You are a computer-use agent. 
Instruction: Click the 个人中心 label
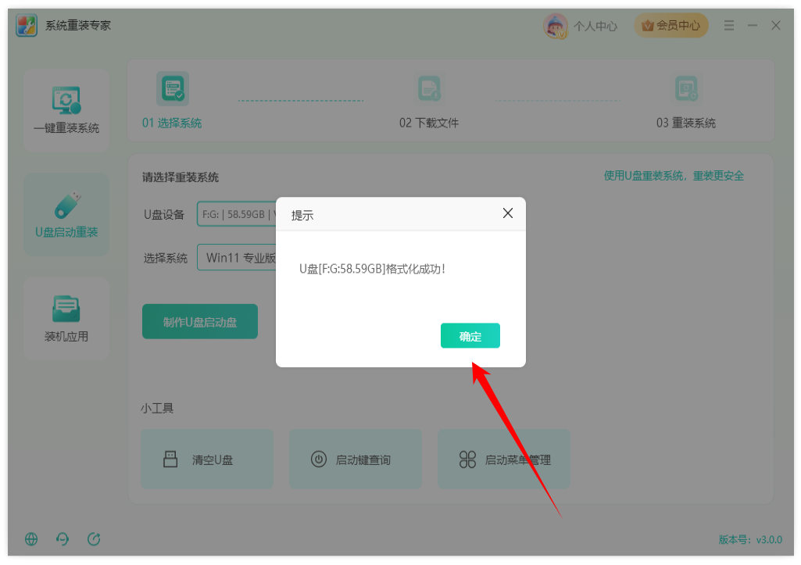coord(595,26)
